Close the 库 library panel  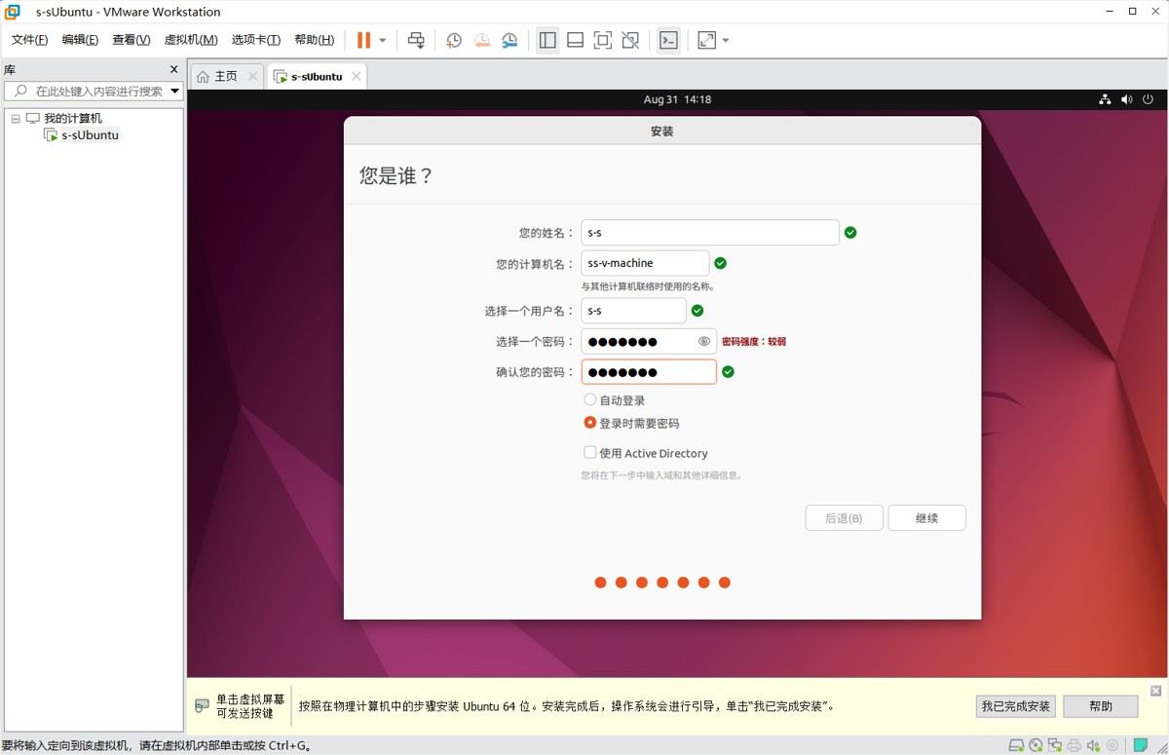(x=174, y=69)
